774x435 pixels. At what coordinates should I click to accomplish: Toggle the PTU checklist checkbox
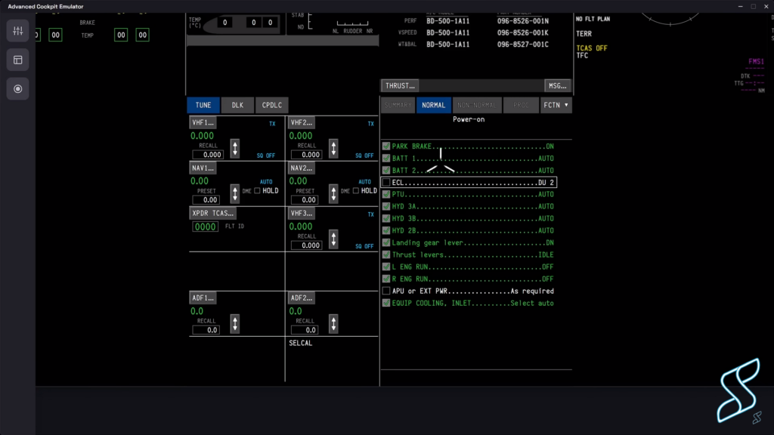pyautogui.click(x=386, y=194)
